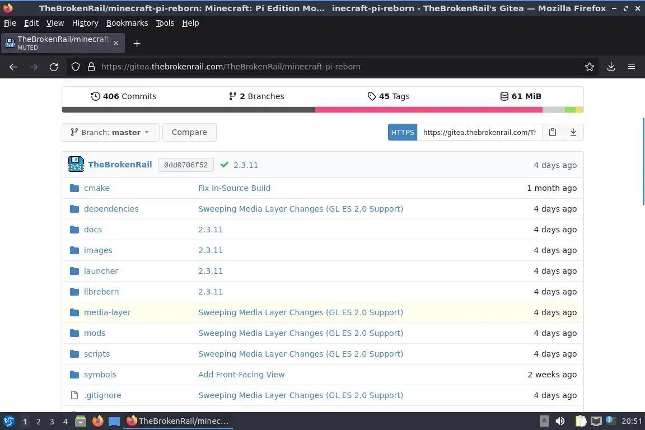645x430 pixels.
Task: Open the Branch: master dropdown
Action: point(110,133)
